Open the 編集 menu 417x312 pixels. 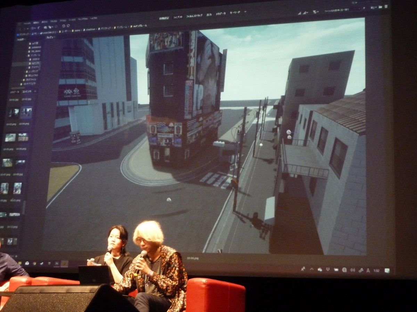[x=36, y=23]
